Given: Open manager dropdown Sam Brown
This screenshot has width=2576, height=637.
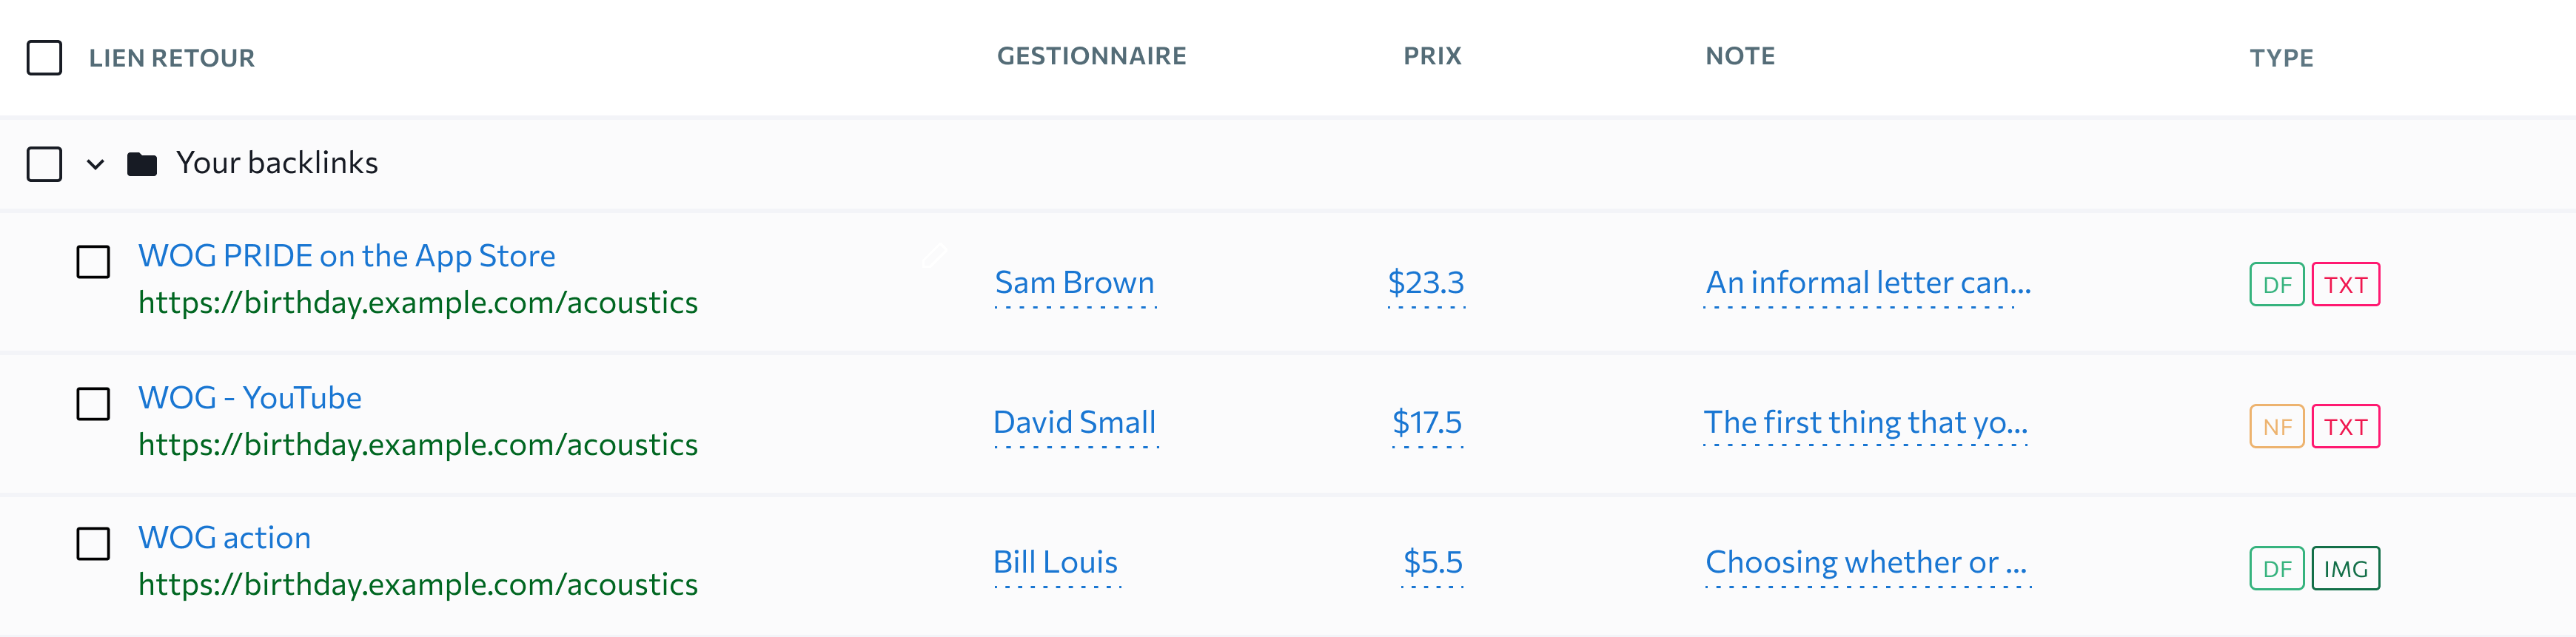Looking at the screenshot, I should [1075, 283].
